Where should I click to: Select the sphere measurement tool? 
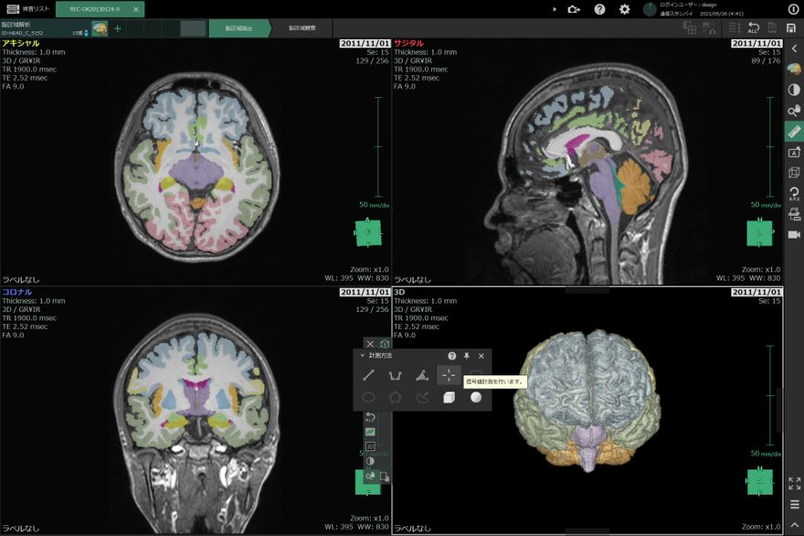click(x=476, y=397)
